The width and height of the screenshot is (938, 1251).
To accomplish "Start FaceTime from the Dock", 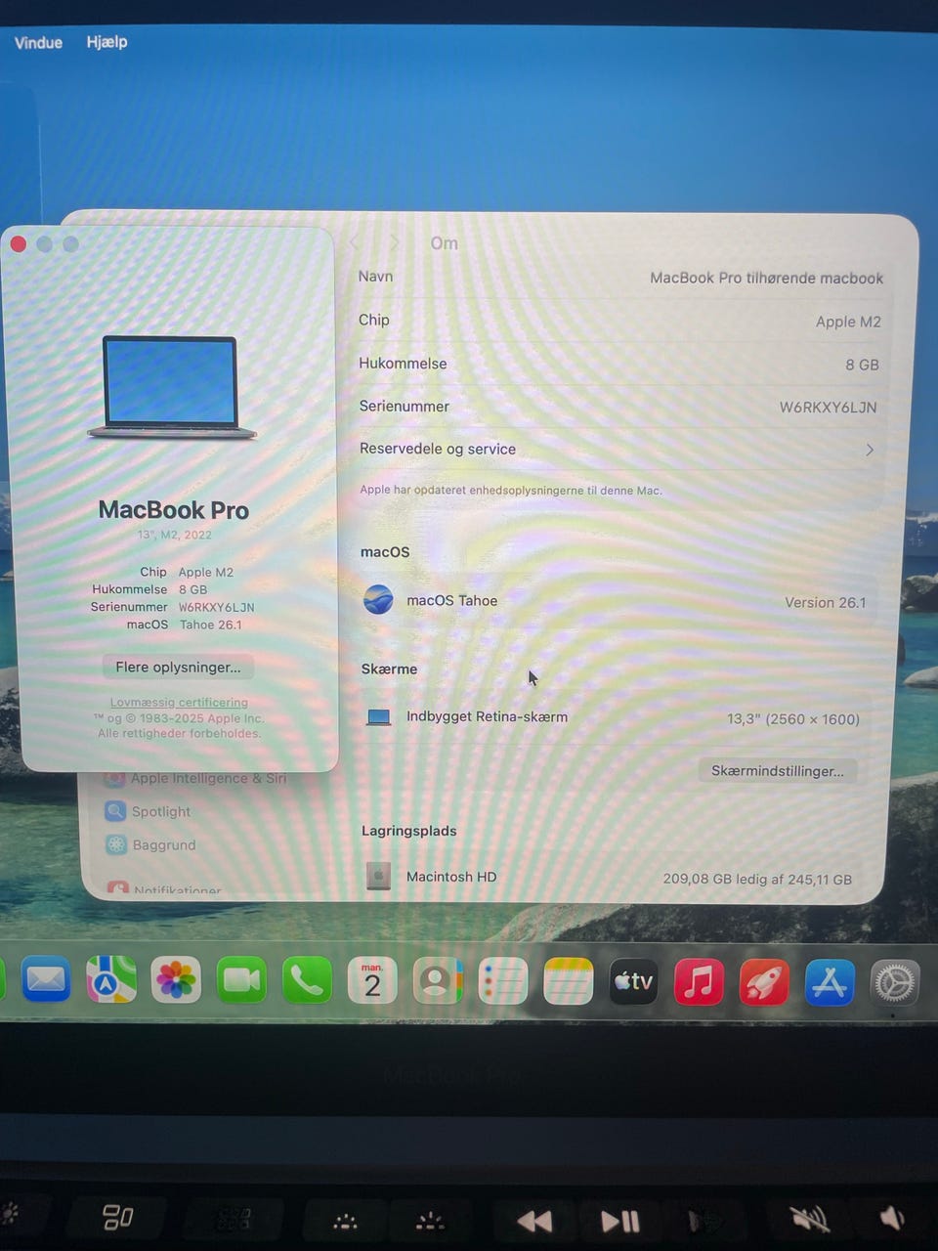I will [x=241, y=979].
